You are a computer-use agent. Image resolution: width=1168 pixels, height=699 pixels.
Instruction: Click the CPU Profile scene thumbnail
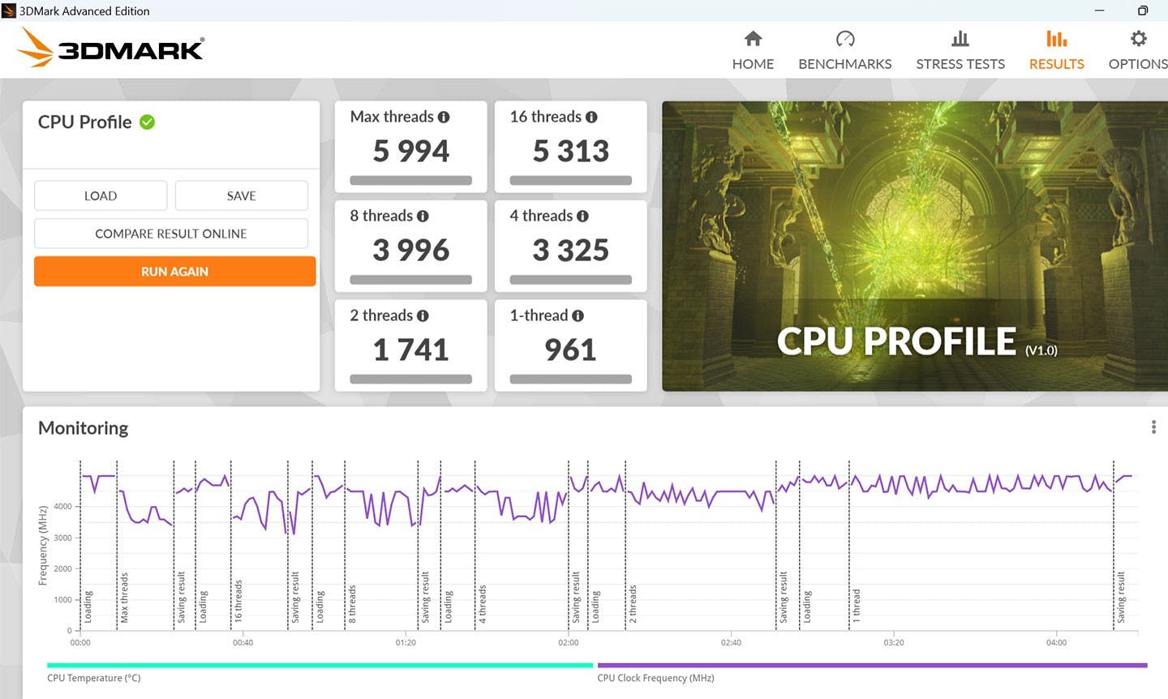[915, 246]
